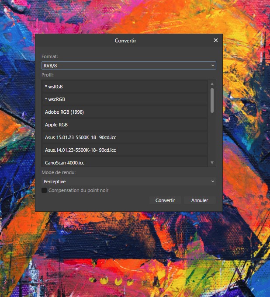Image resolution: width=270 pixels, height=297 pixels.
Task: Choose Adobe RGB (1998) profile
Action: pyautogui.click(x=125, y=112)
